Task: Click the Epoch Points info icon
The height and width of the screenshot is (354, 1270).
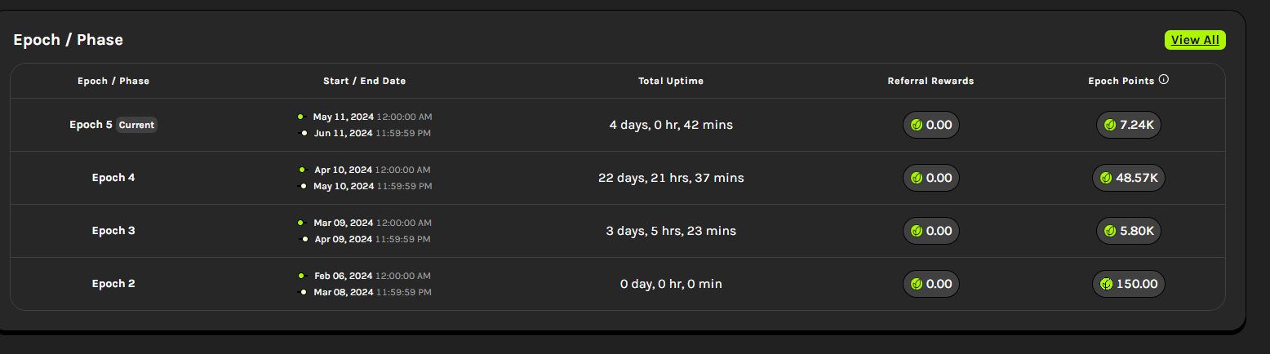Action: pos(1164,80)
